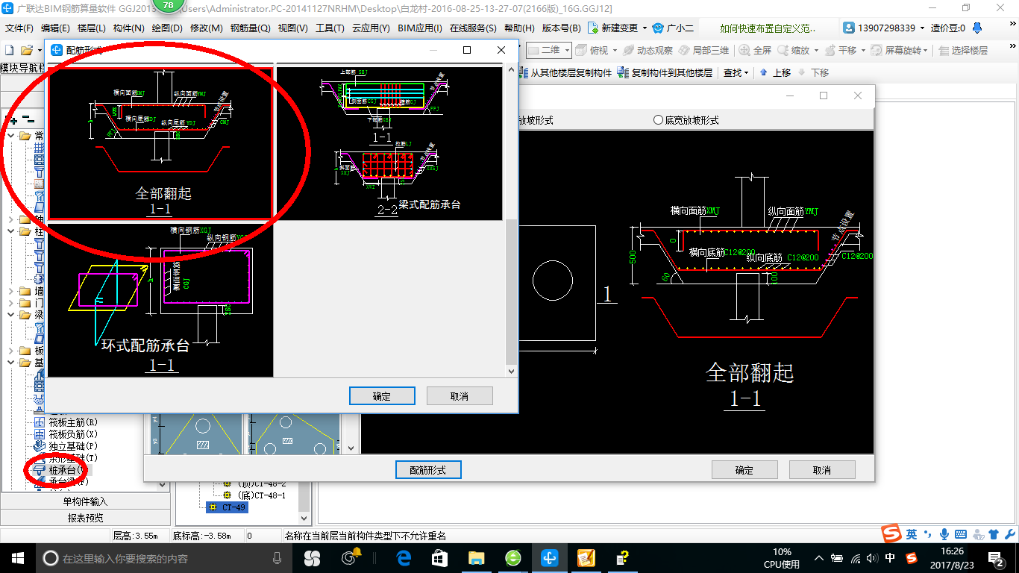Click 复制构件到其他楼层 copy-to-floor tool

[665, 72]
